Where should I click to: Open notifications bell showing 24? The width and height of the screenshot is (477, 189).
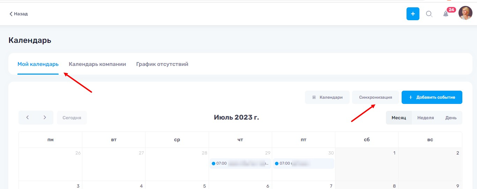(x=446, y=14)
